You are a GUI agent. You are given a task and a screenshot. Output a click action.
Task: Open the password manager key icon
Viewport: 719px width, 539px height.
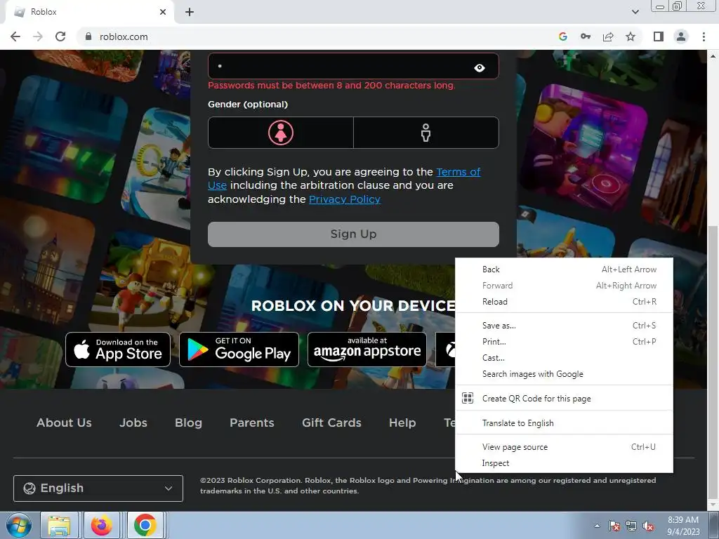[586, 36]
